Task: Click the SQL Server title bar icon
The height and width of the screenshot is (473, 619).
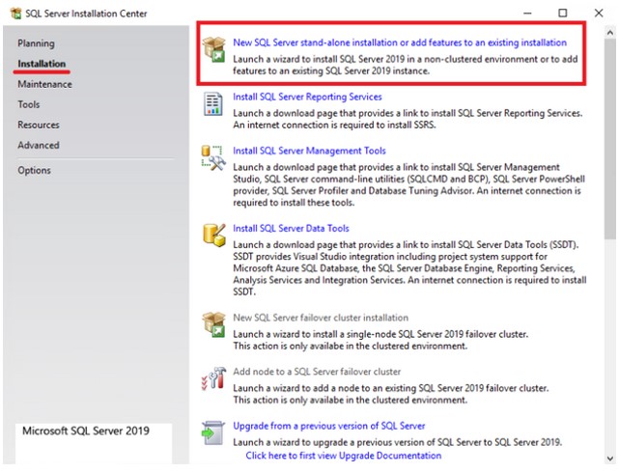Action: pyautogui.click(x=16, y=14)
